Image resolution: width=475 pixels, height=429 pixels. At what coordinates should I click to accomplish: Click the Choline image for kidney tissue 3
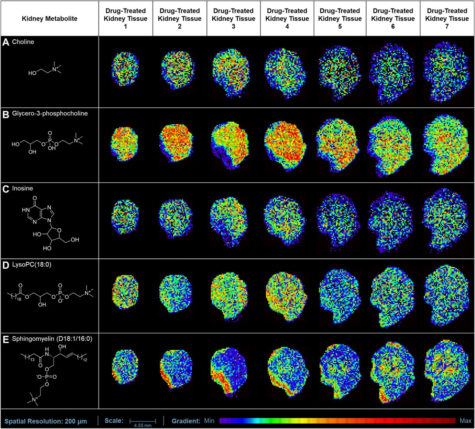pyautogui.click(x=232, y=73)
